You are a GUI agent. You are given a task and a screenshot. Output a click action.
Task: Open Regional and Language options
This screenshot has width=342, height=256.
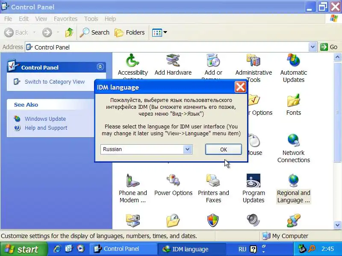point(294,189)
